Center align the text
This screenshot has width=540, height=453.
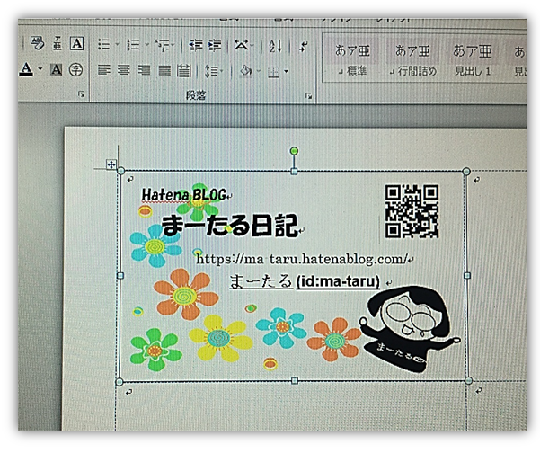[124, 70]
